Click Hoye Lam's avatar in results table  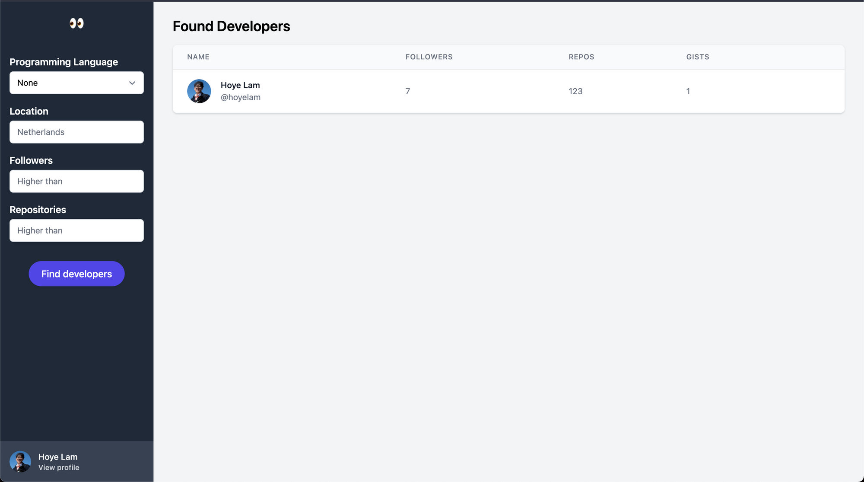click(199, 91)
